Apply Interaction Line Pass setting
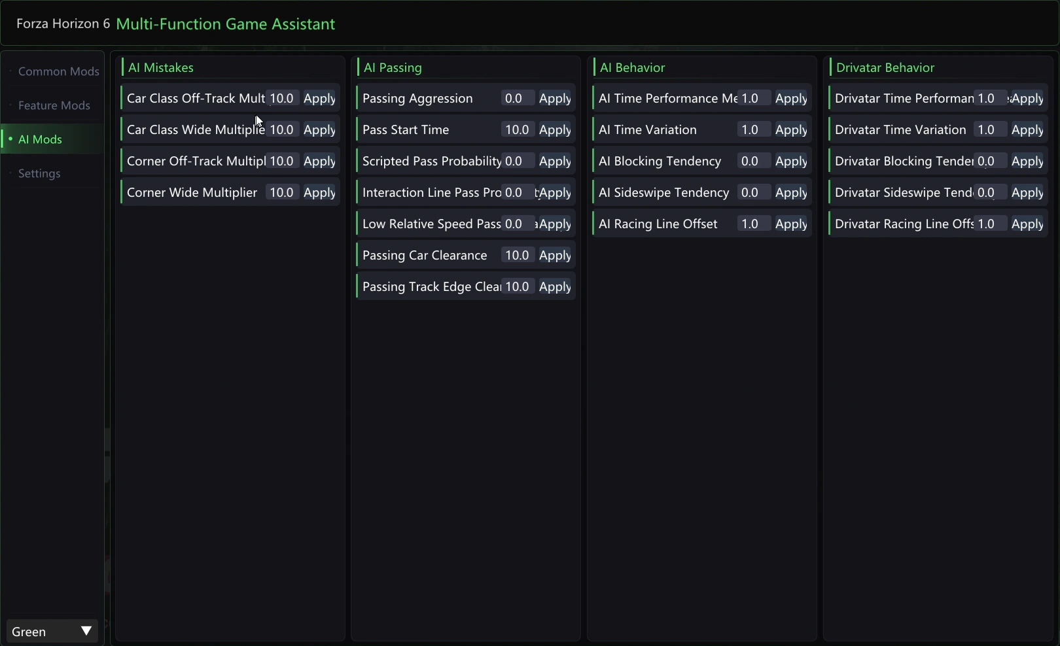 click(555, 192)
